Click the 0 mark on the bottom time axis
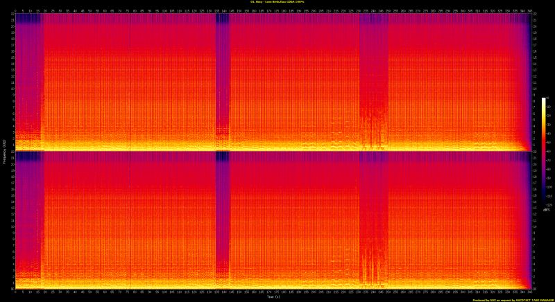555x302 pixels. pyautogui.click(x=15, y=292)
